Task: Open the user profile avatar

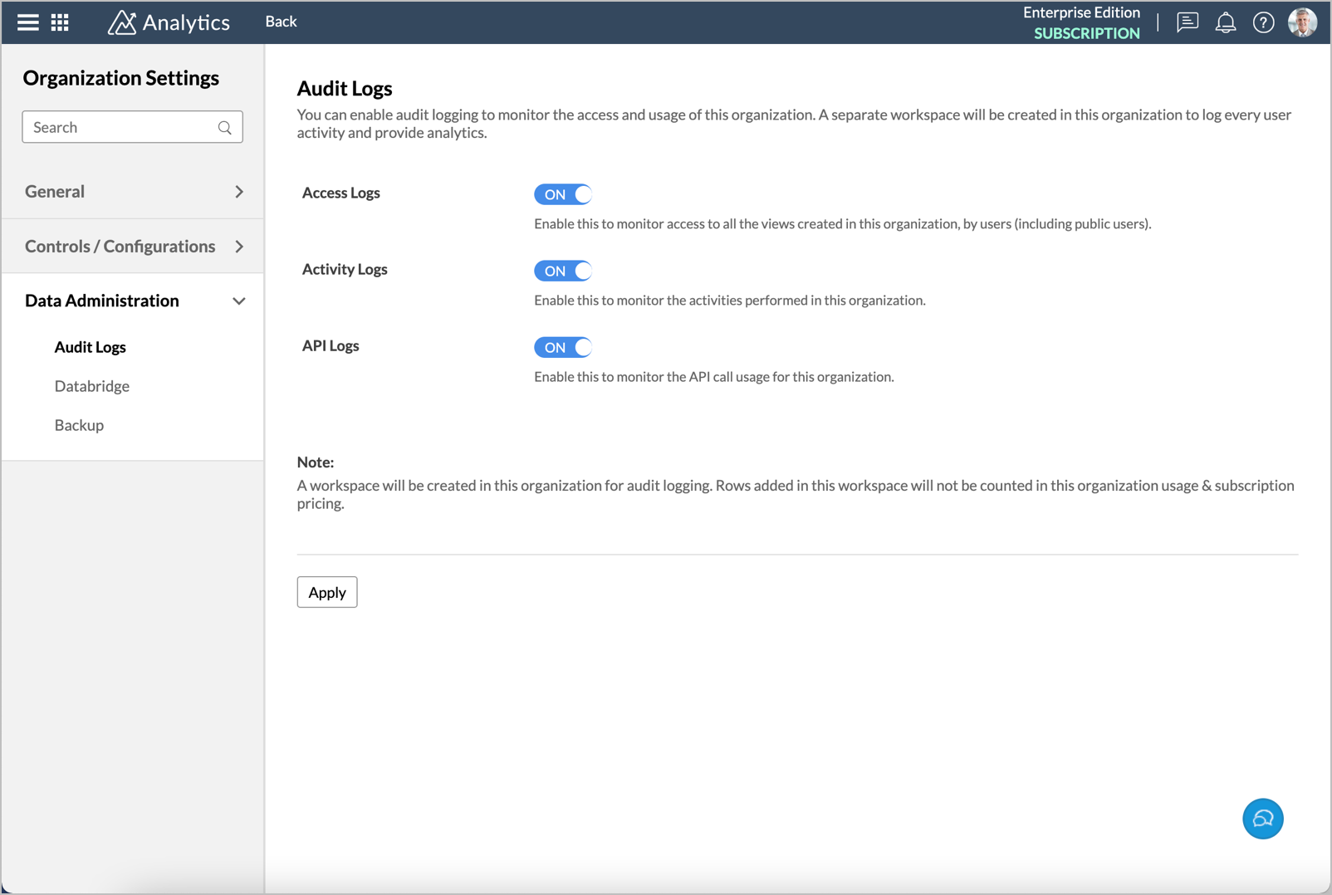Action: pyautogui.click(x=1302, y=22)
